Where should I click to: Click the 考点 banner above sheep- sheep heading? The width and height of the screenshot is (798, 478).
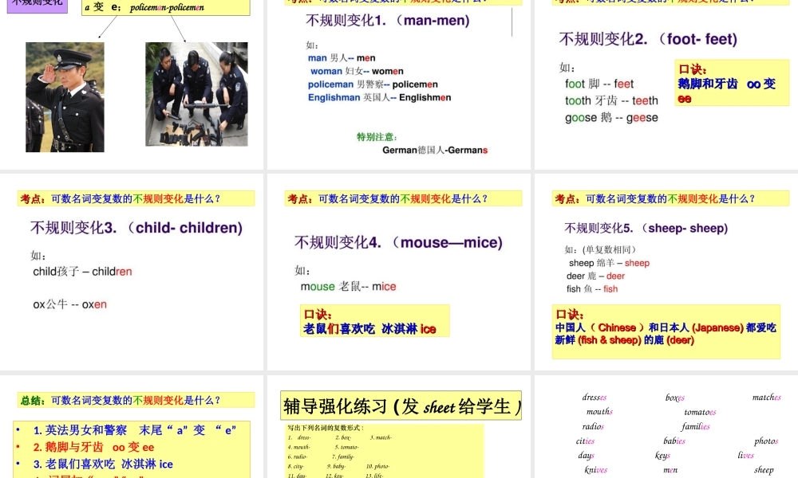(x=670, y=198)
